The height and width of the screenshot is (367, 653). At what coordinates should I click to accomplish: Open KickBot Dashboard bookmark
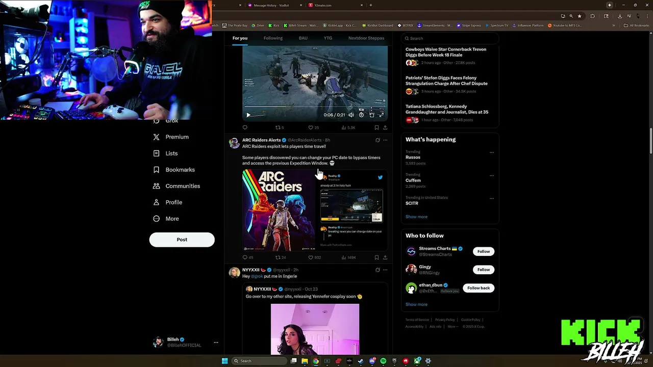pos(378,25)
